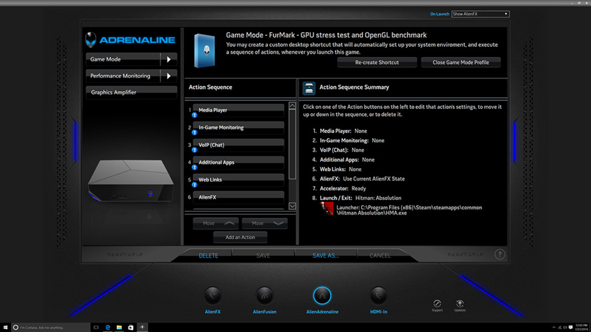This screenshot has height=332, width=591.
Task: Click the info badge under VoIP (Chat)
Action: click(x=194, y=150)
